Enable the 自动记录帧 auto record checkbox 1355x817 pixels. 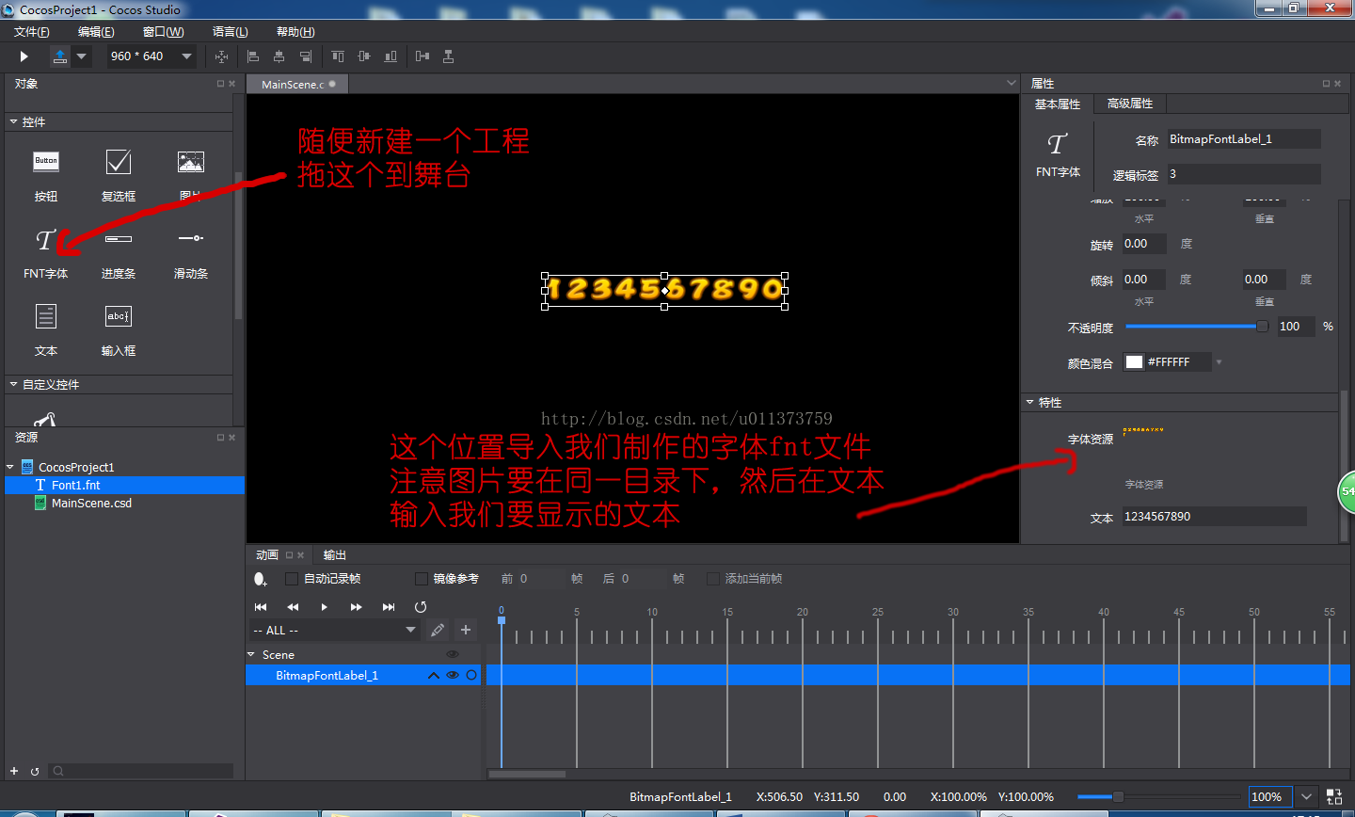pos(292,579)
